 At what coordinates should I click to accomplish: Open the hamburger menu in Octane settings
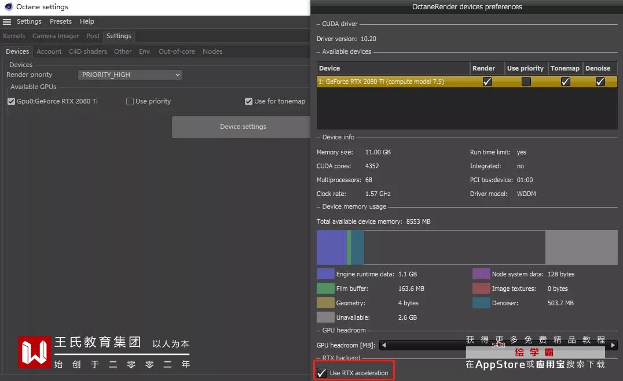[7, 22]
